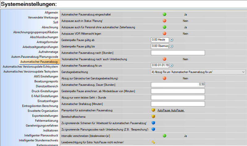Click Automatischer Pausenabzug Dauer field
This screenshot has height=146, width=247.
click(x=178, y=85)
